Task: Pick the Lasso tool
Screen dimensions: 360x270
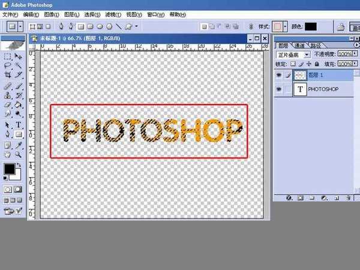Action: (x=8, y=65)
